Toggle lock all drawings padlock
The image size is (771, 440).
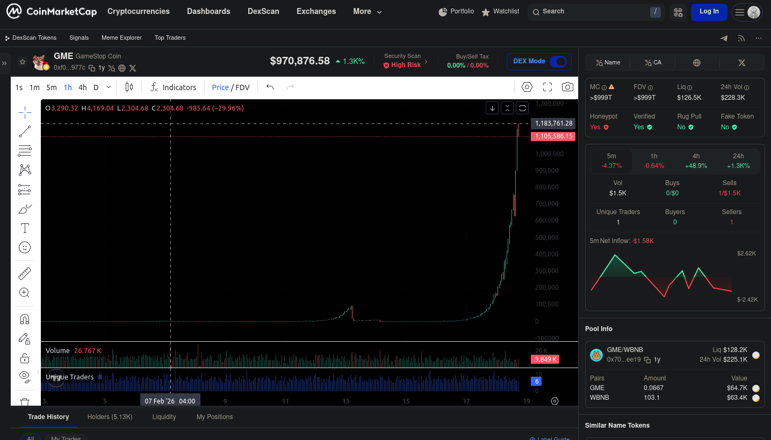[x=25, y=358]
